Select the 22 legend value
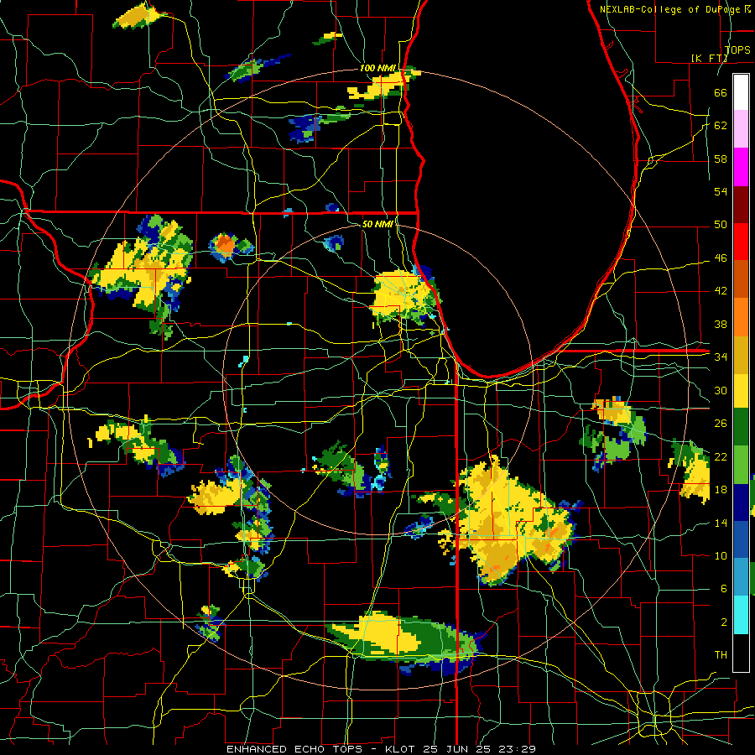755x755 pixels. click(x=721, y=456)
